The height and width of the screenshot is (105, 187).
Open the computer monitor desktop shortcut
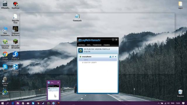[x=5, y=31]
